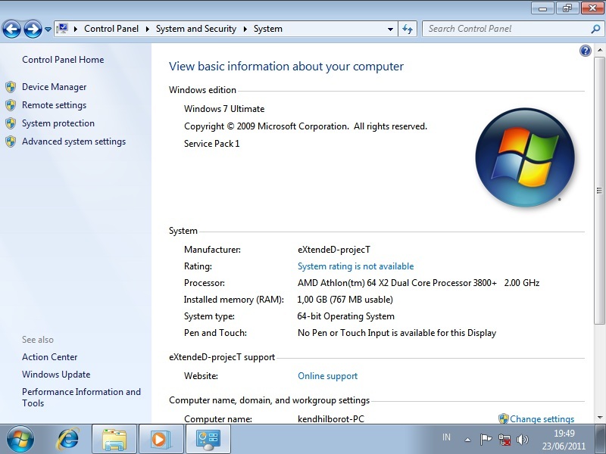606x454 pixels.
Task: Click the Copyright 2009 Microsoft Corporation text
Action: tap(305, 126)
